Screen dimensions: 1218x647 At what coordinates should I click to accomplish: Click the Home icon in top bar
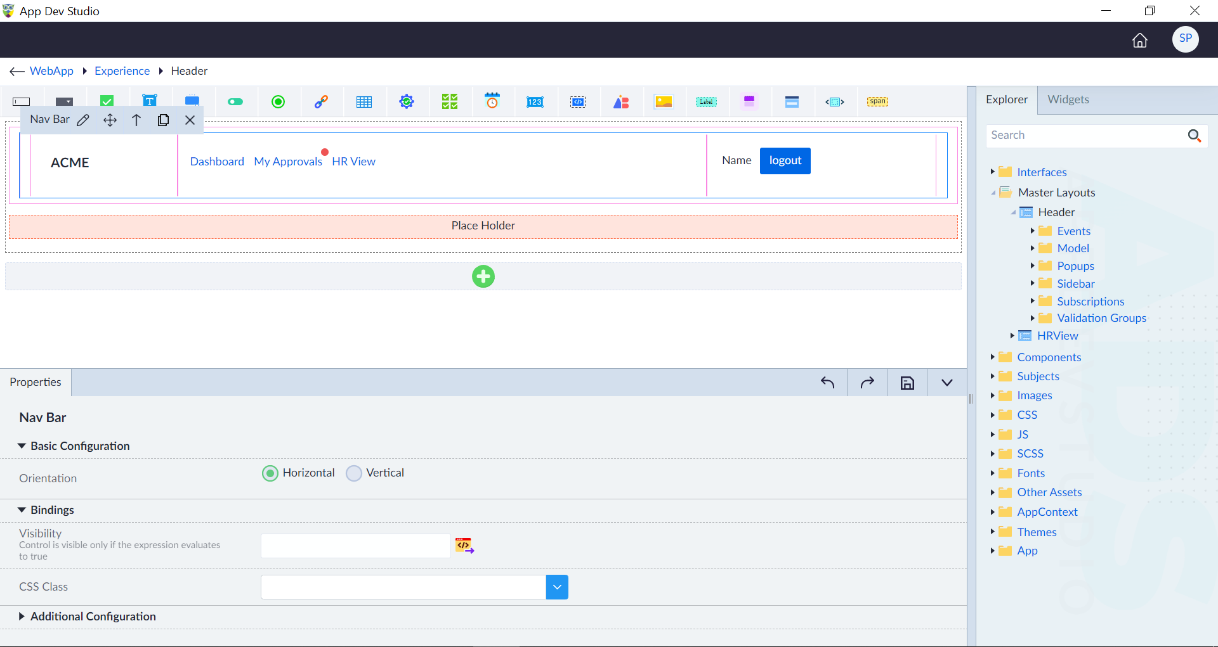(x=1140, y=41)
